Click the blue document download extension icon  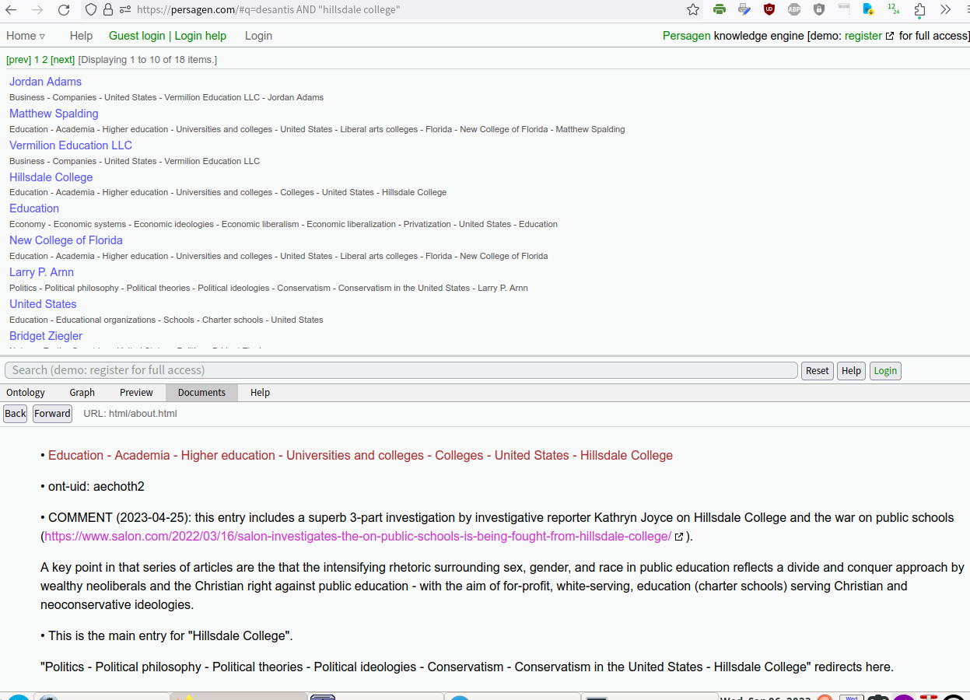click(868, 10)
